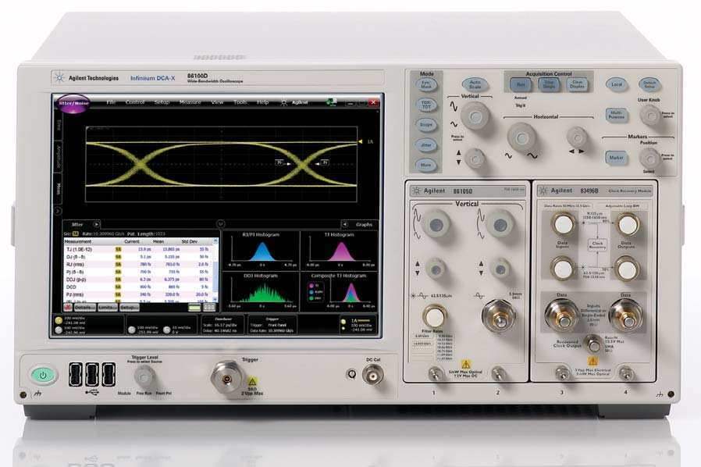
Task: Click the center chevron below the waveform
Action: click(219, 224)
